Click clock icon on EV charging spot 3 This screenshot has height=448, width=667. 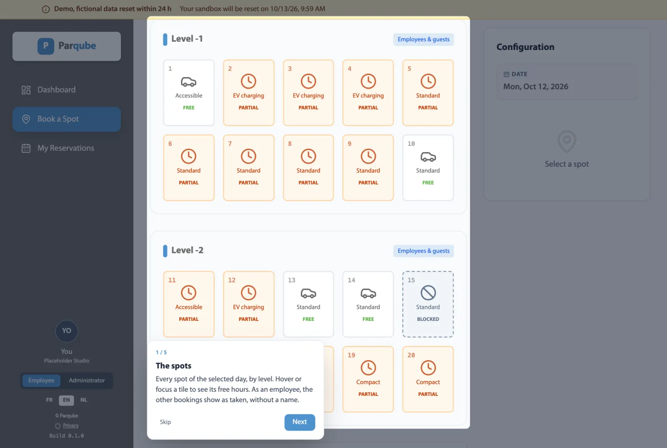point(308,81)
